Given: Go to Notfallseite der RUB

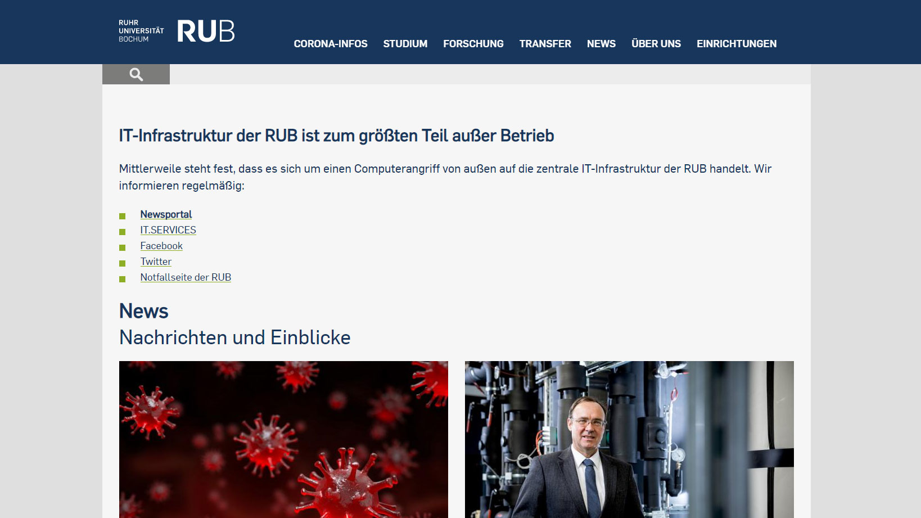Looking at the screenshot, I should coord(186,277).
